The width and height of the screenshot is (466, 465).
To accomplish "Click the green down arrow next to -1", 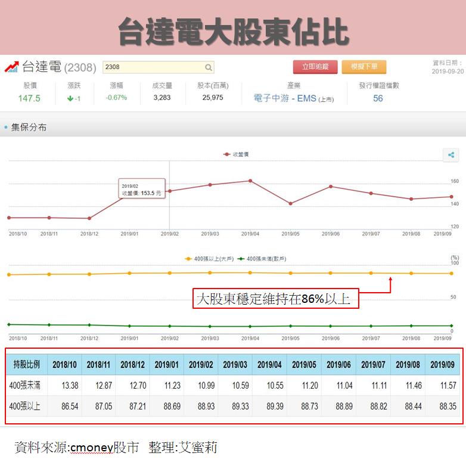I will [x=70, y=98].
